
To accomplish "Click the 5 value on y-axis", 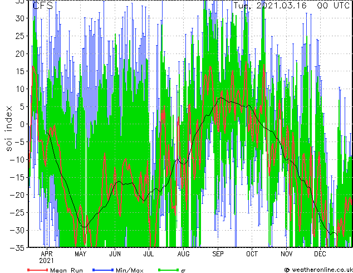I will [22, 106].
